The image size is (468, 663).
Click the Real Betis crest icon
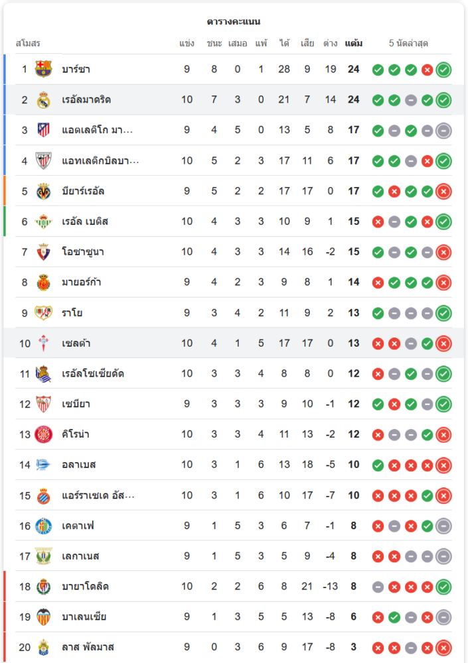[x=44, y=221]
